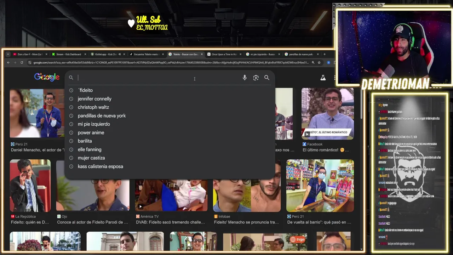This screenshot has height=255, width=453.
Task: Open 'Conoce al actor de Fideito' link
Action: click(x=93, y=222)
